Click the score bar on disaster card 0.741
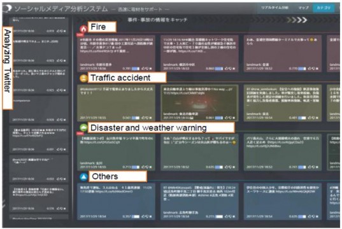Viewport: 342px width, 229px height. 302,167
